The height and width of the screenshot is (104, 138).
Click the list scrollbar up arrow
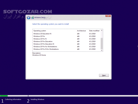point(102,31)
